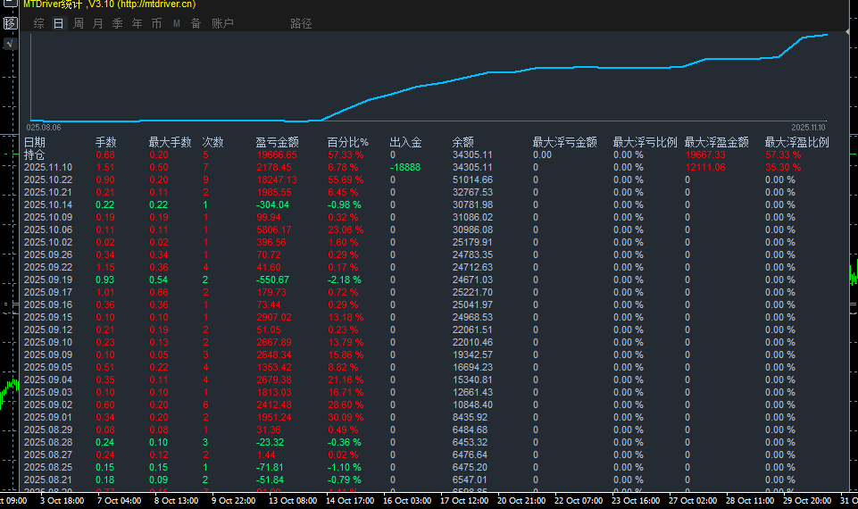Select the 日 daily statistics tab
858x509 pixels.
click(58, 24)
